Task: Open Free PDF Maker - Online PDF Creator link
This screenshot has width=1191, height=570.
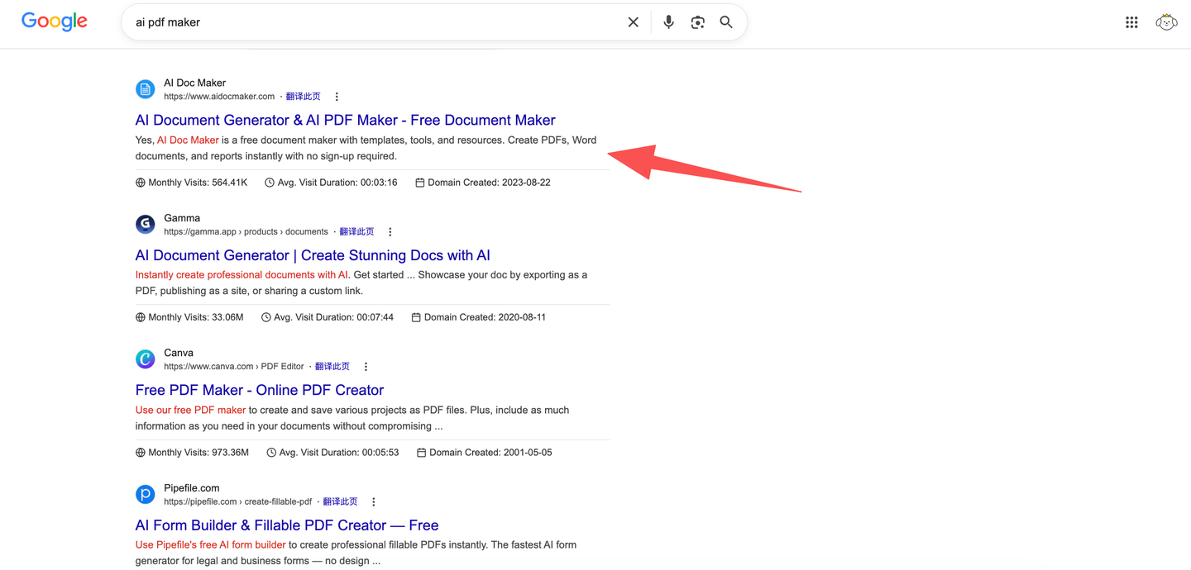Action: 260,390
